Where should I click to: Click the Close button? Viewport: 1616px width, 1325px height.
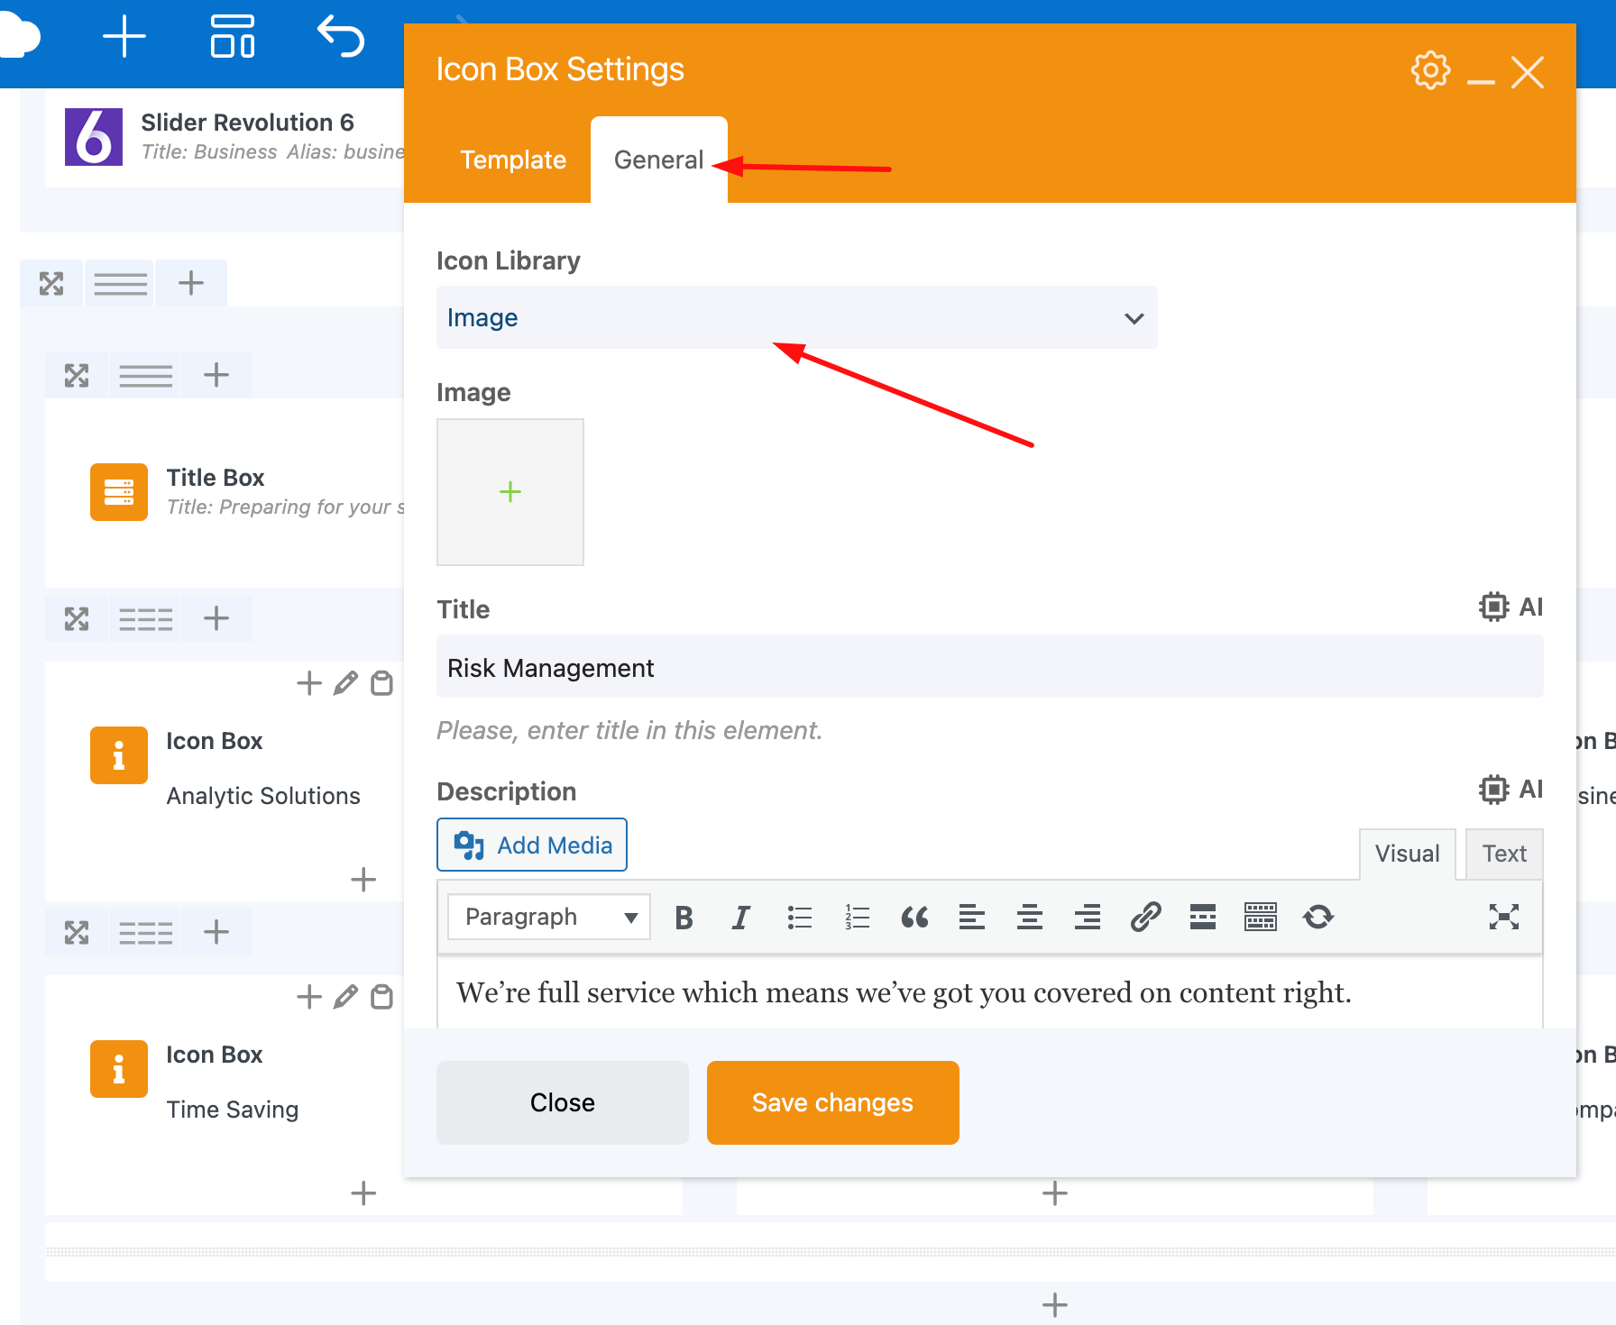pyautogui.click(x=563, y=1102)
